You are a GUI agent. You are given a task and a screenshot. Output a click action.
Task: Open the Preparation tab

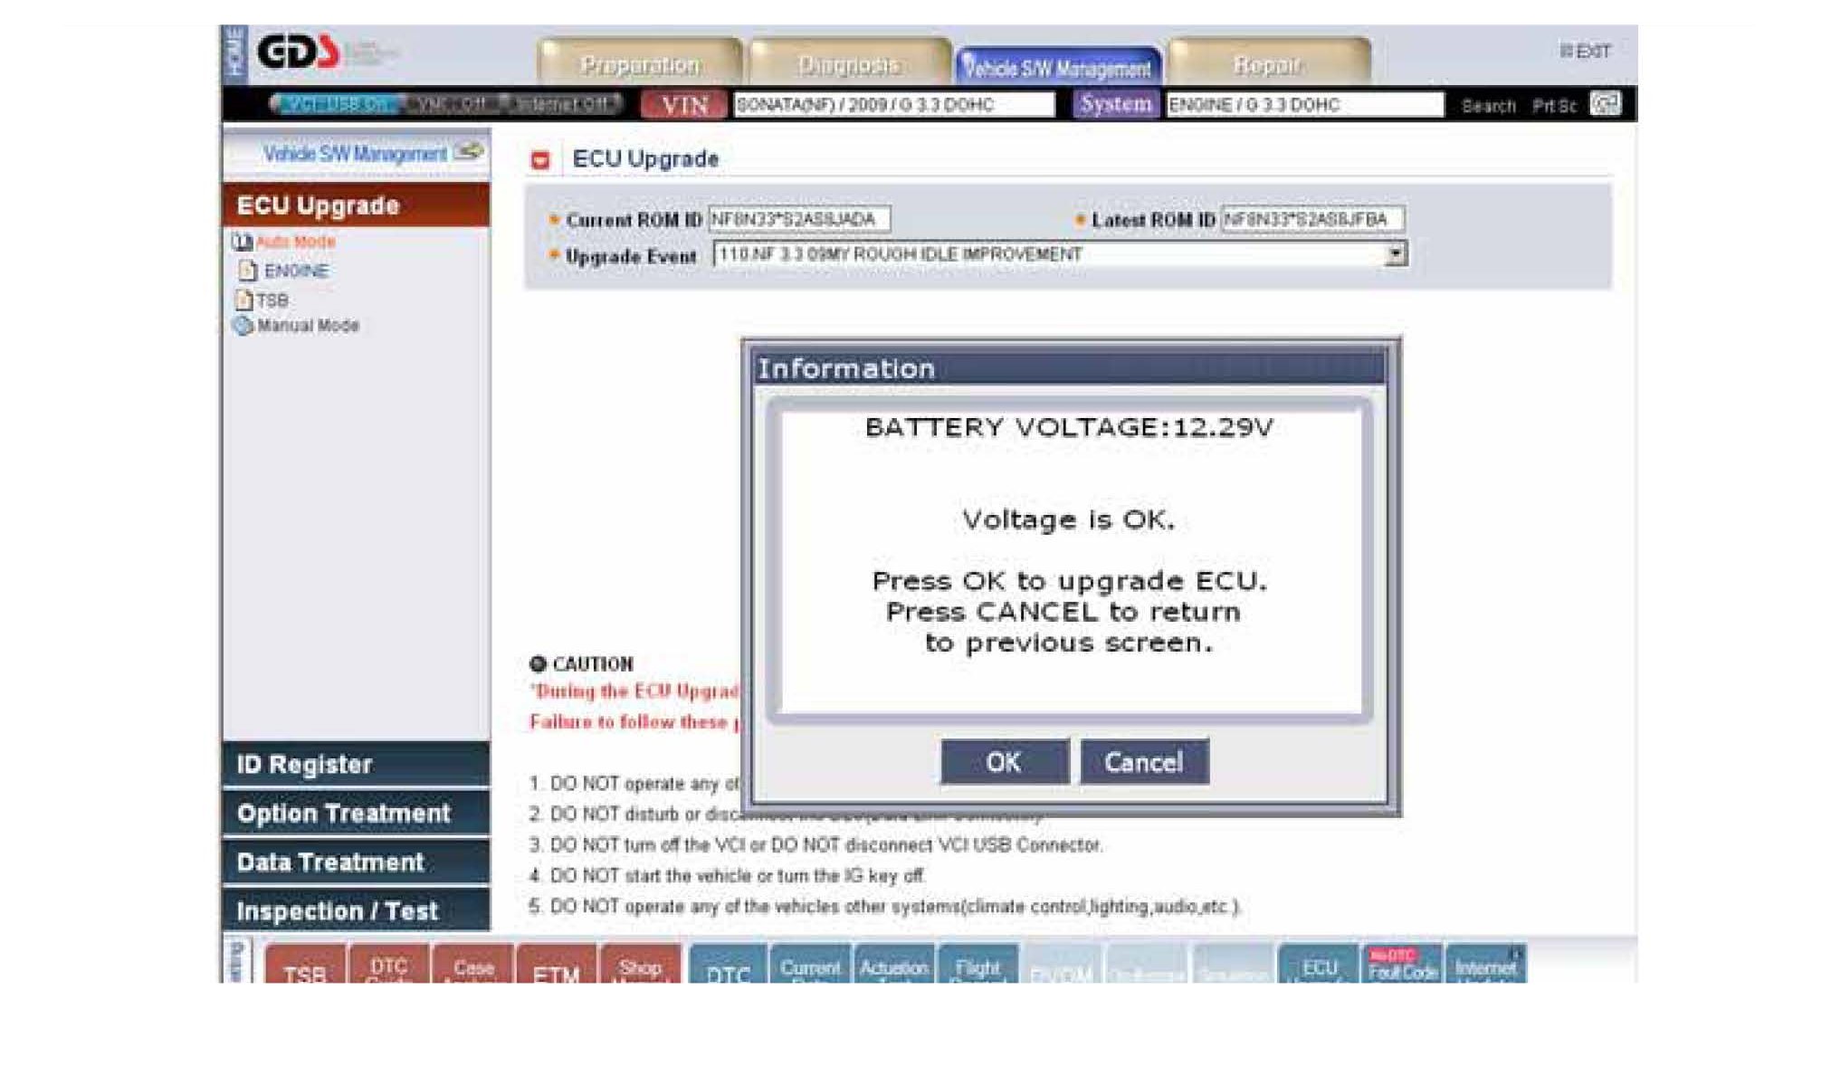639,64
